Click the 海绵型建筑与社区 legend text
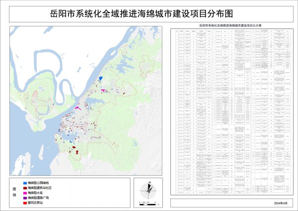This screenshot has width=298, height=211. coord(40,188)
